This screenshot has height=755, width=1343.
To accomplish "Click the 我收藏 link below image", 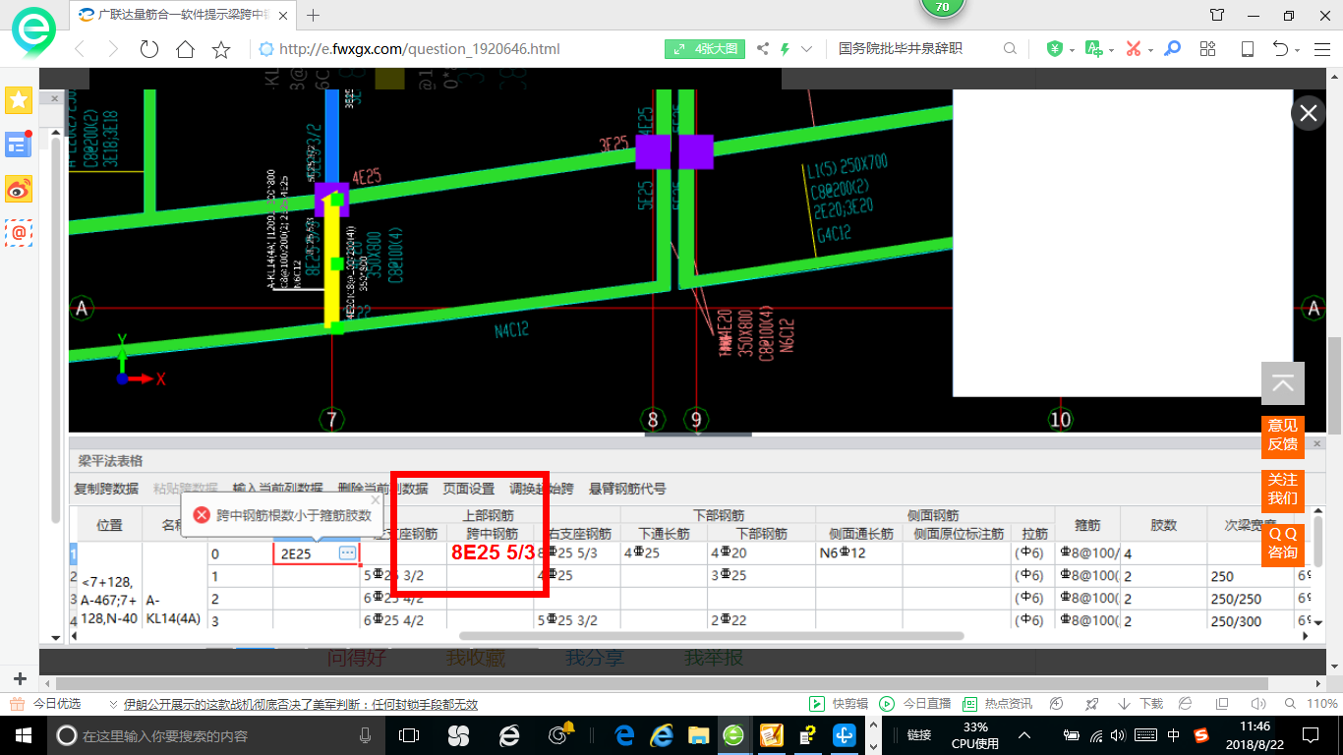I will coord(476,659).
